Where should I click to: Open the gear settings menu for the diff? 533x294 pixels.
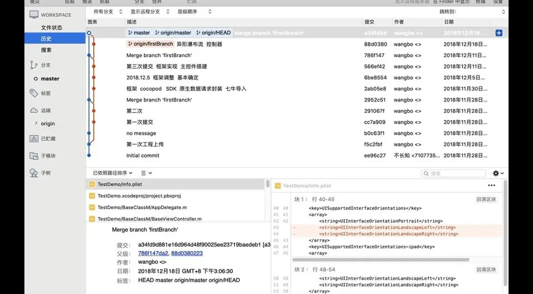click(498, 173)
